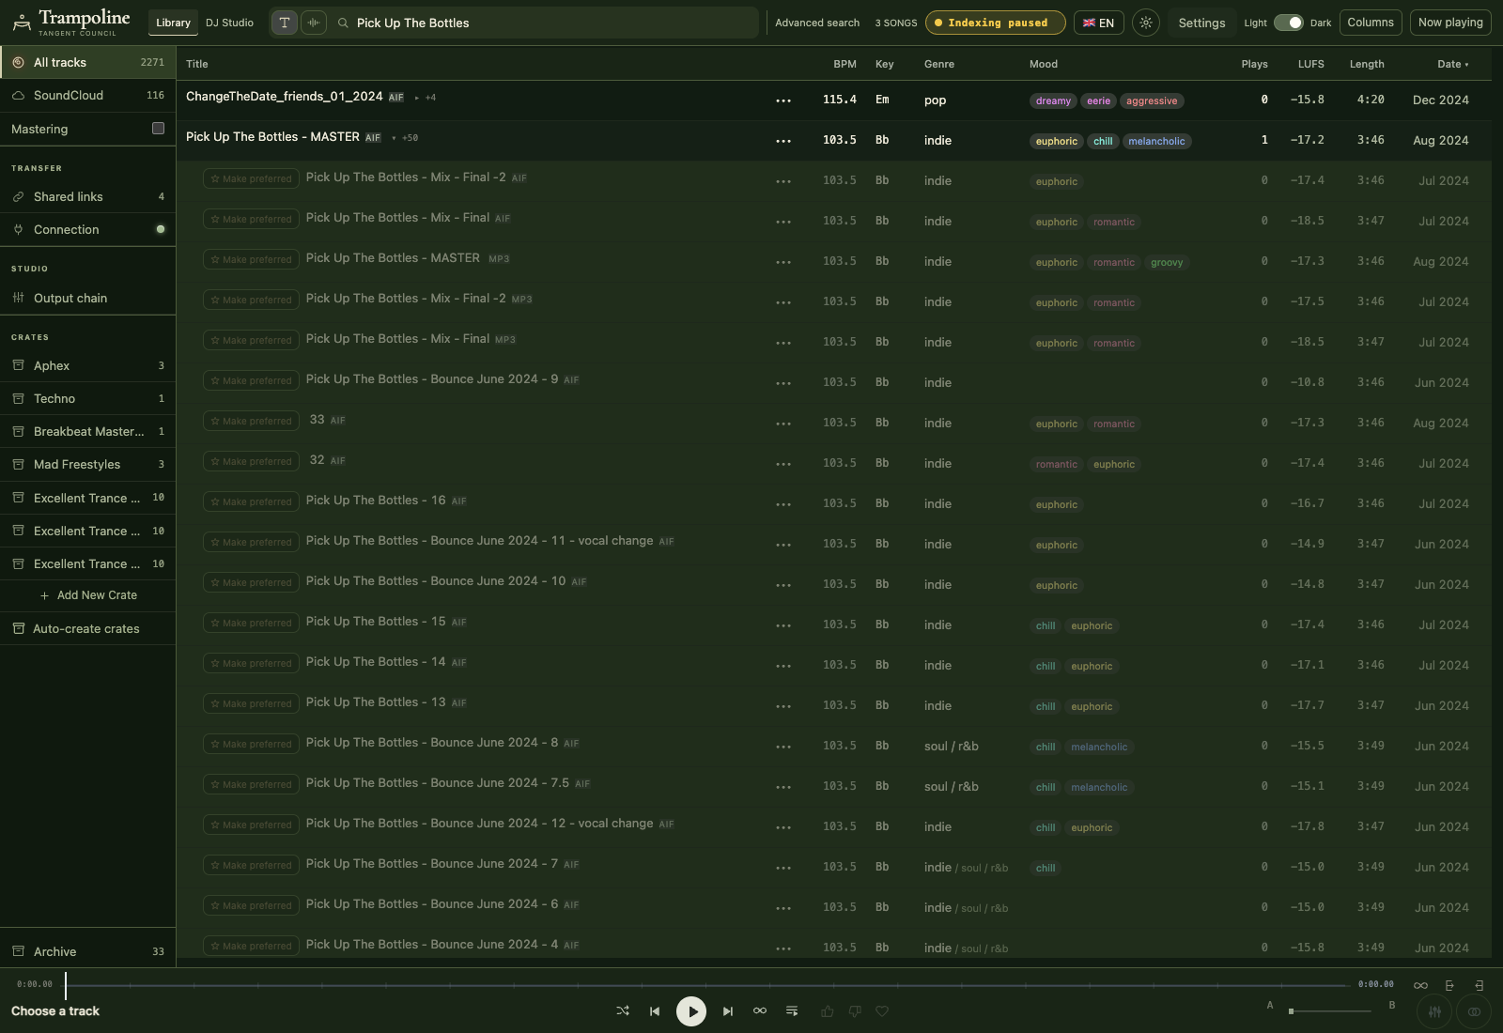
Task: Open SoundCloud in sidebar
Action: (x=87, y=95)
